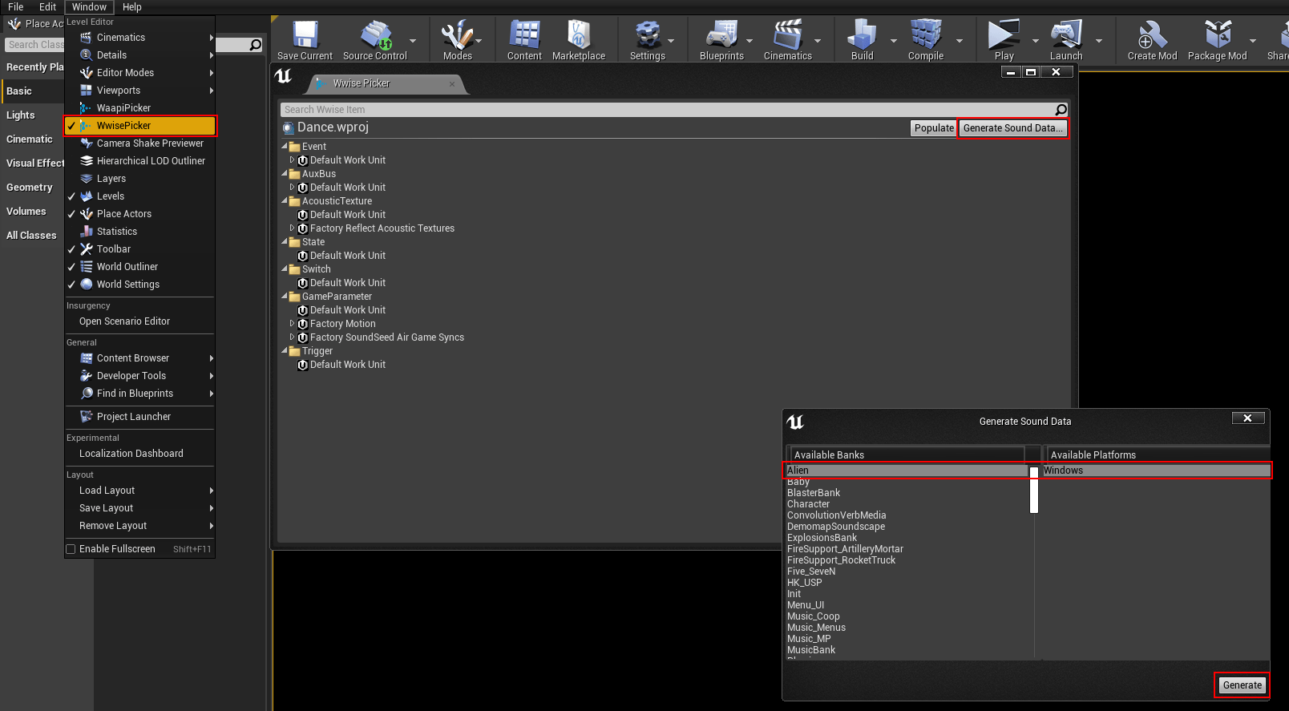The height and width of the screenshot is (711, 1289).
Task: Expand Viewports submenu
Action: 139,91
